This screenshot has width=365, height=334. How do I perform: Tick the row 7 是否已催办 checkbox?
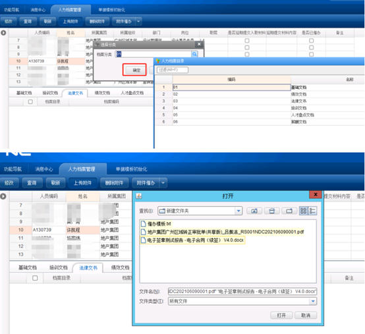311,40
